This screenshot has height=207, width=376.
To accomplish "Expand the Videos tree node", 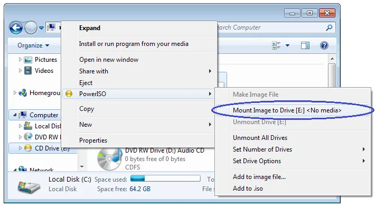I will coord(20,71).
